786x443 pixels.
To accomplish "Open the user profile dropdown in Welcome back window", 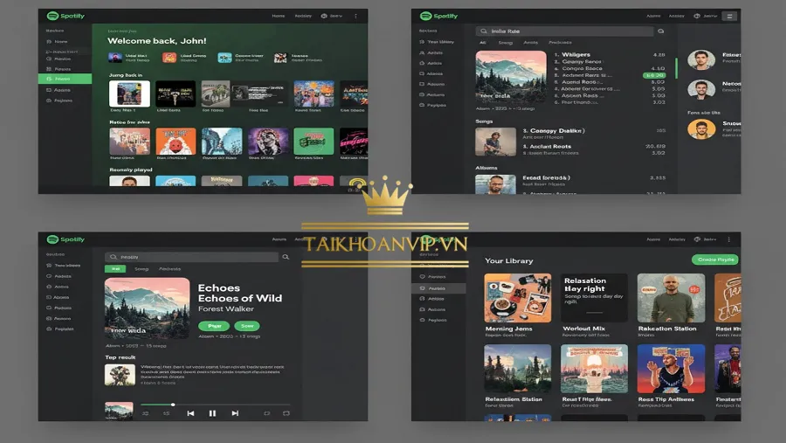I will 332,16.
